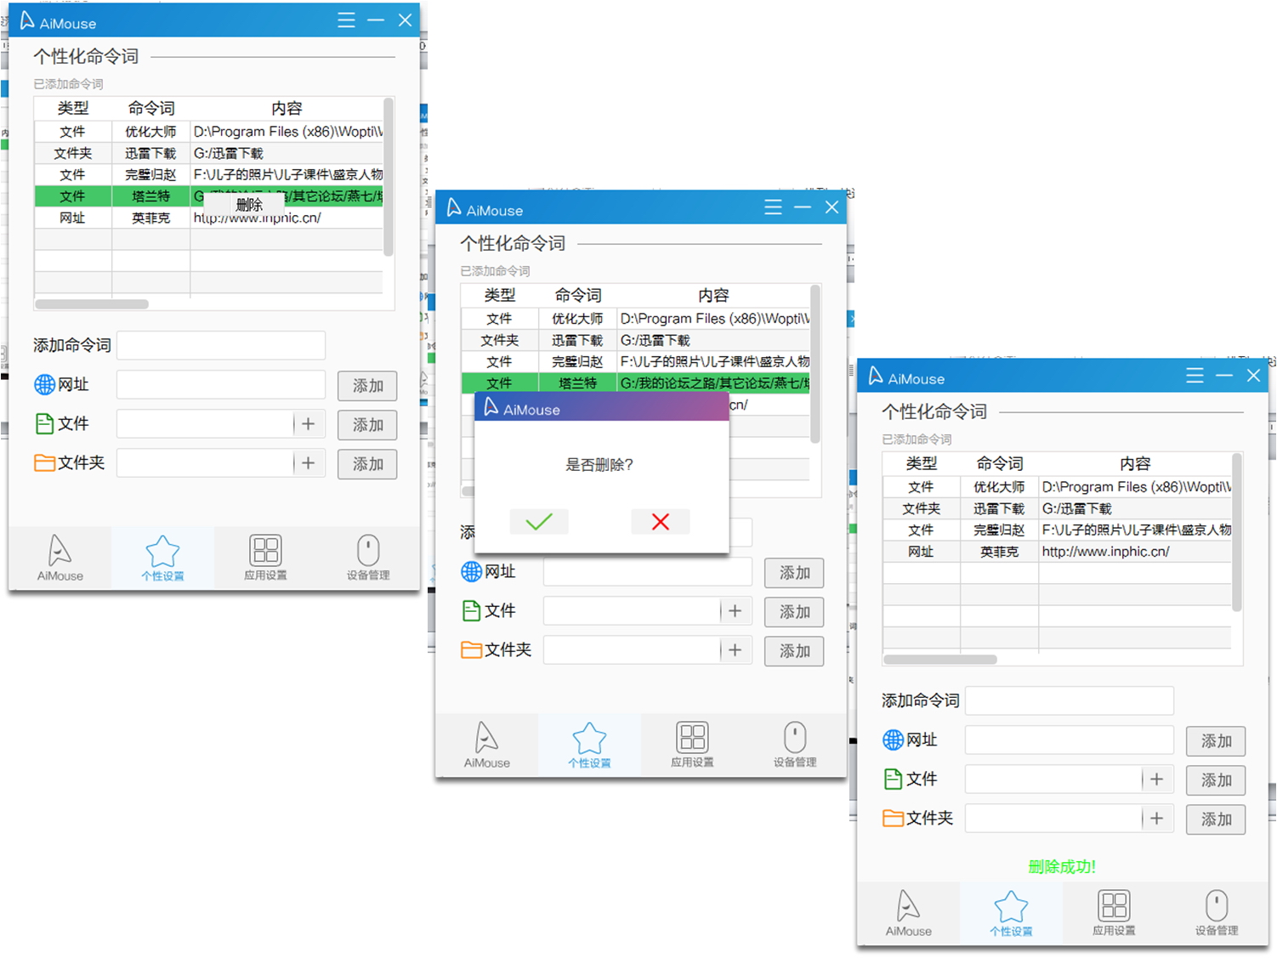Open hamburger menu in the 删除成功 window
The height and width of the screenshot is (958, 1277).
[1195, 376]
